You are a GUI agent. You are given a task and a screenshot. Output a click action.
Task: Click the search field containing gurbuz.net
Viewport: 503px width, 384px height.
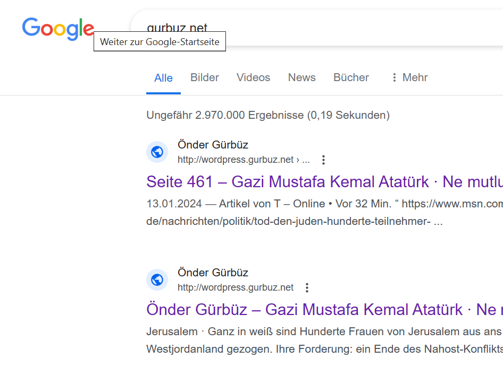317,28
